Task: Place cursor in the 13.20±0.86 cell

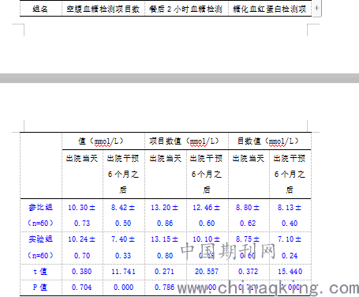Action: [x=166, y=215]
